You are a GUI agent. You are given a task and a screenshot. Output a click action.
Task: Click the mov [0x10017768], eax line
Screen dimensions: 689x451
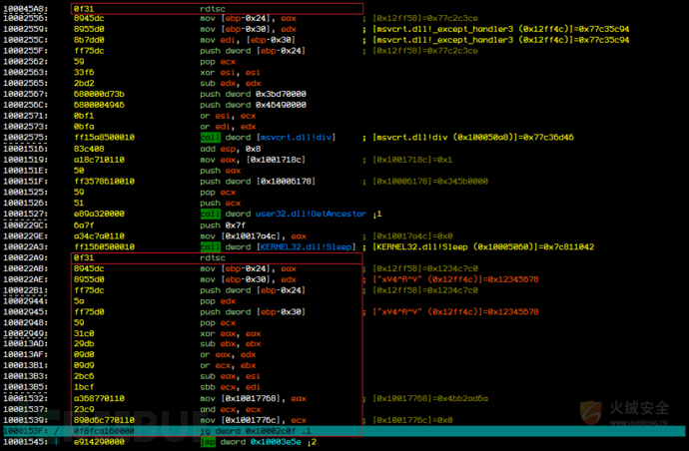coord(155,398)
